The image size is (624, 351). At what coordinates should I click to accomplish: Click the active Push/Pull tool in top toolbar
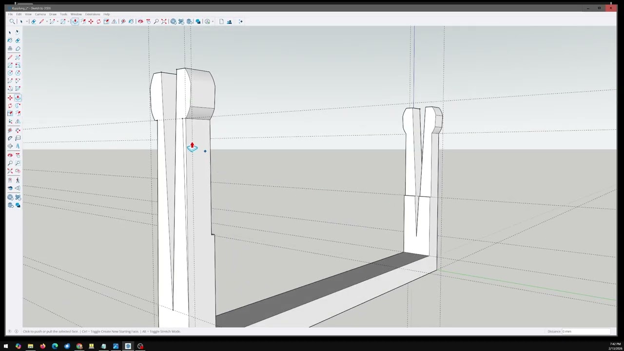point(75,21)
